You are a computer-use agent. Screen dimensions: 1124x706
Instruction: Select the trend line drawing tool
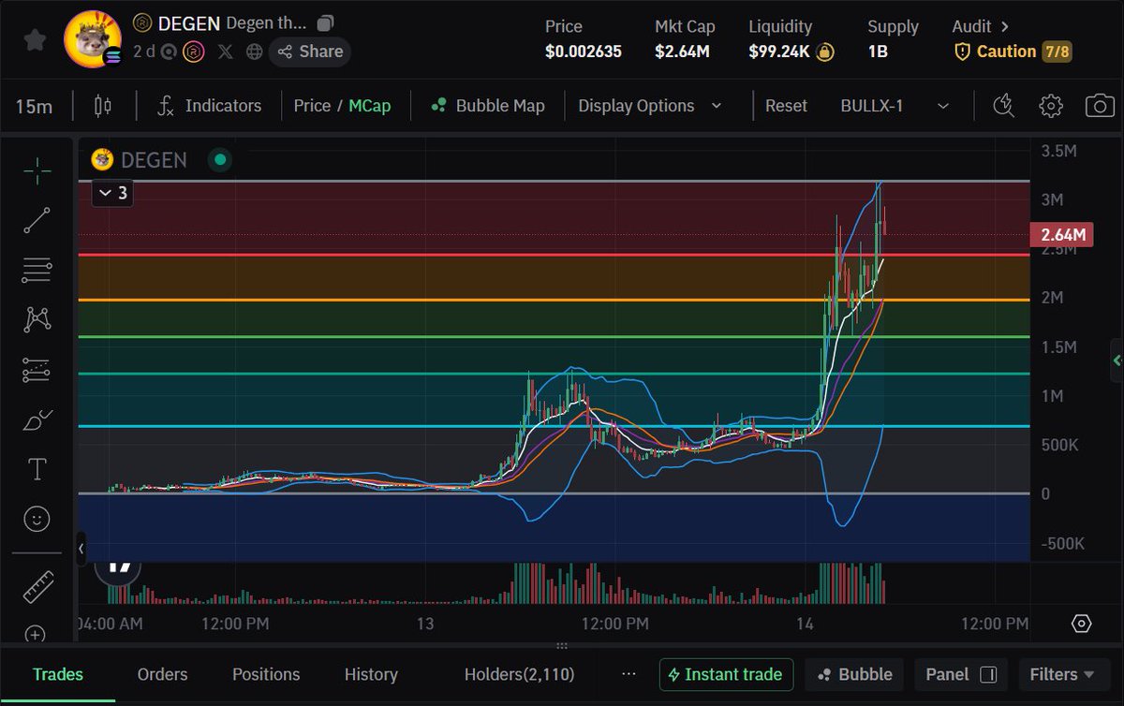[37, 220]
